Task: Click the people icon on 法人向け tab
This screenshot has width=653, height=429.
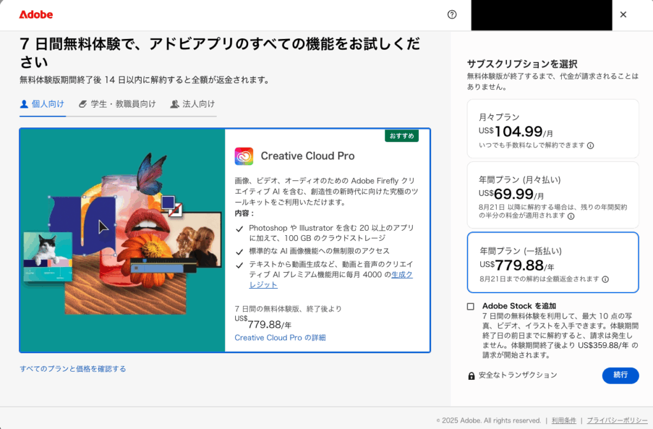Action: [175, 104]
